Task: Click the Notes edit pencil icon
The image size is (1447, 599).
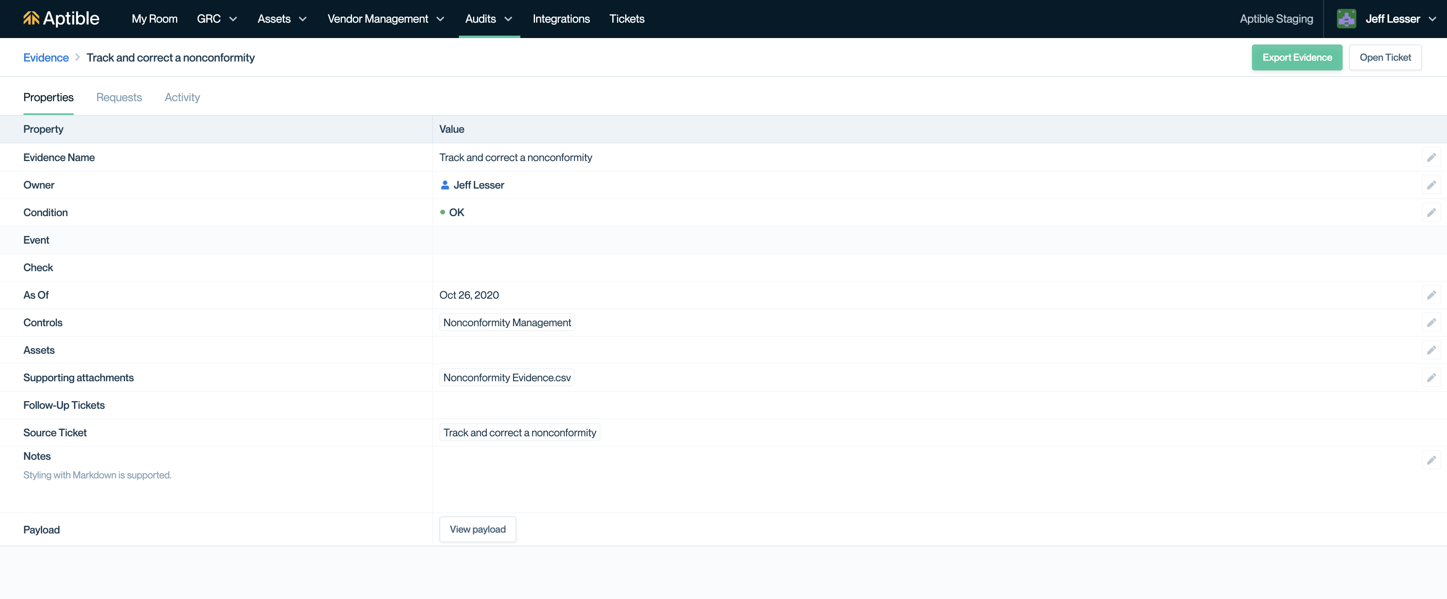Action: point(1431,460)
